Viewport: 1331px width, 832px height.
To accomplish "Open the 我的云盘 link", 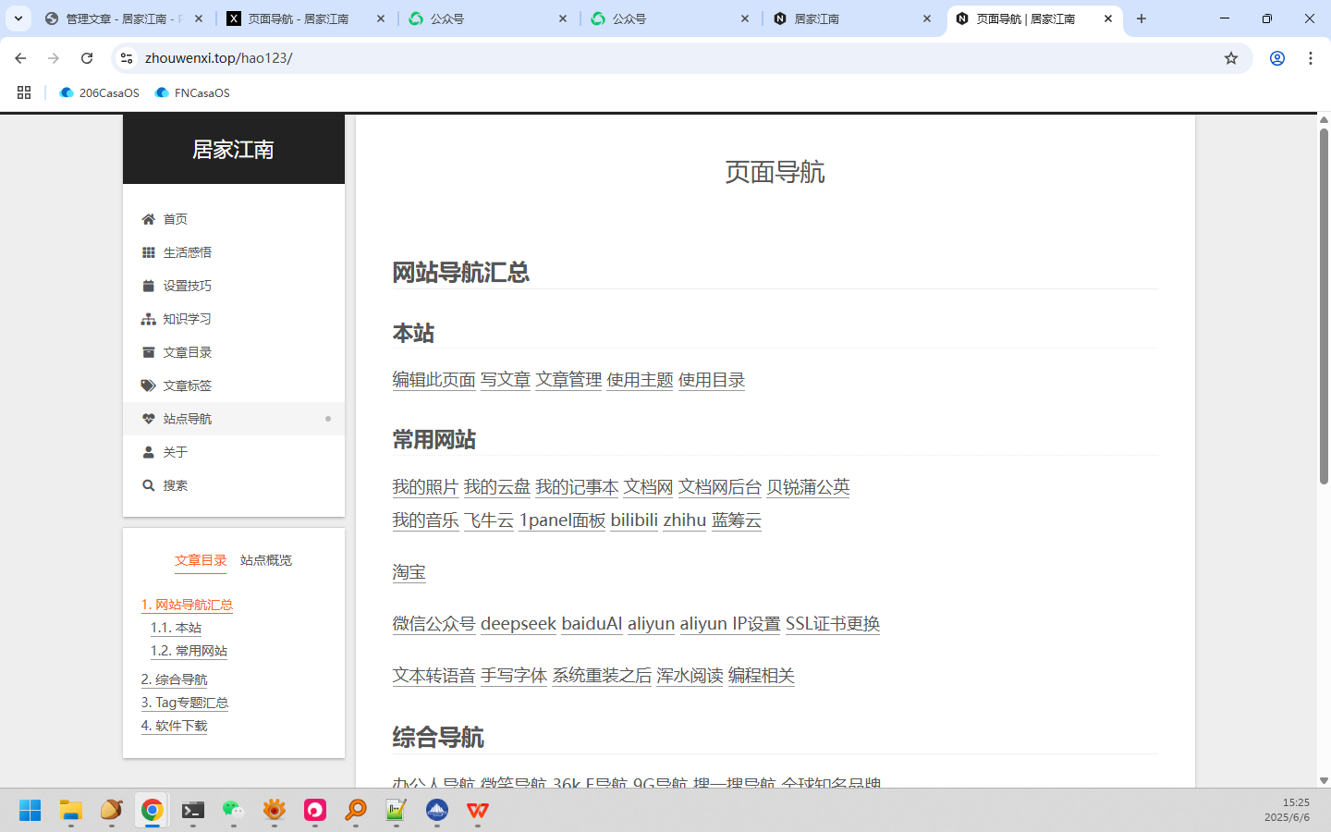I will 497,487.
